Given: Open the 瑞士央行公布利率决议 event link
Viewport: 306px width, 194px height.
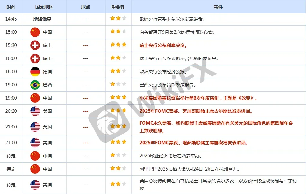Looking at the screenshot, I should (163, 45).
